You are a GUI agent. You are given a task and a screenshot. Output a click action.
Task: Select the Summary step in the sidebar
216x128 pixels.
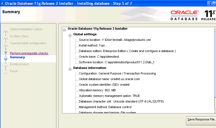(17, 57)
